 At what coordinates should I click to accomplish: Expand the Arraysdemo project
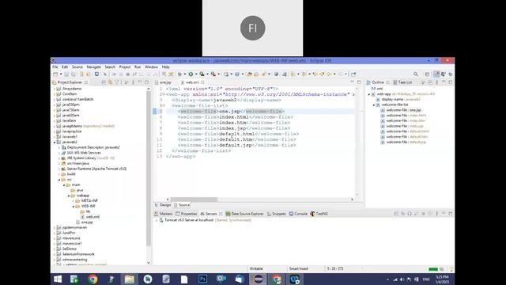pos(55,89)
